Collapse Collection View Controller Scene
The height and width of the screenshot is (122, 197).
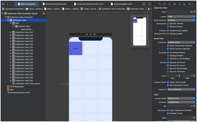[3, 13]
